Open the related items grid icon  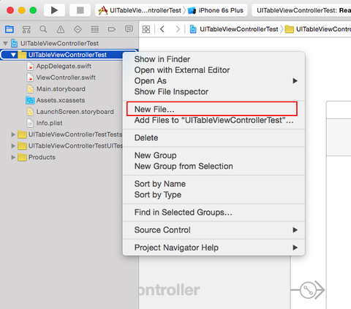146,29
